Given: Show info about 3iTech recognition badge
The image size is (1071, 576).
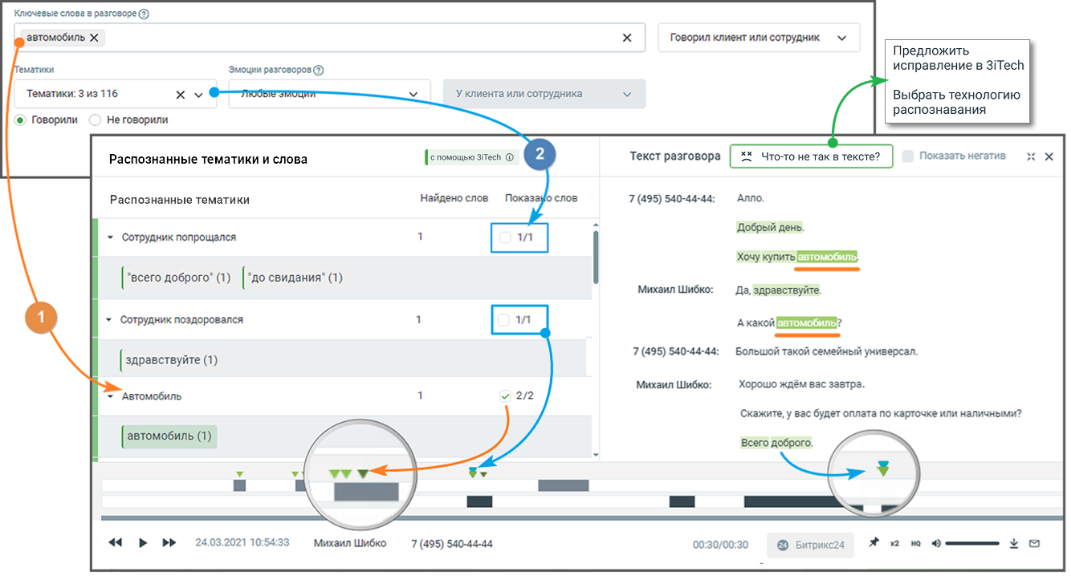Looking at the screenshot, I should pyautogui.click(x=508, y=157).
